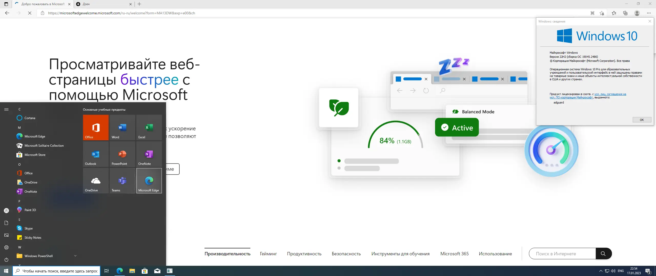
Task: Expand the Windows PowerShell folder
Action: pos(75,256)
